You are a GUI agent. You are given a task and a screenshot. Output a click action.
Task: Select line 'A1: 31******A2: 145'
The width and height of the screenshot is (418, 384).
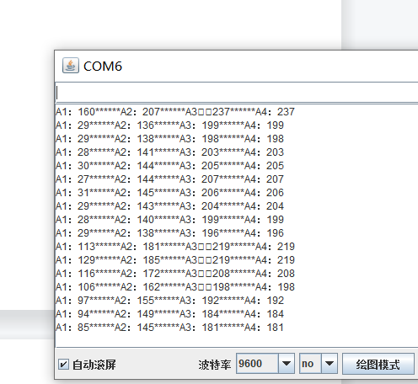click(x=169, y=193)
